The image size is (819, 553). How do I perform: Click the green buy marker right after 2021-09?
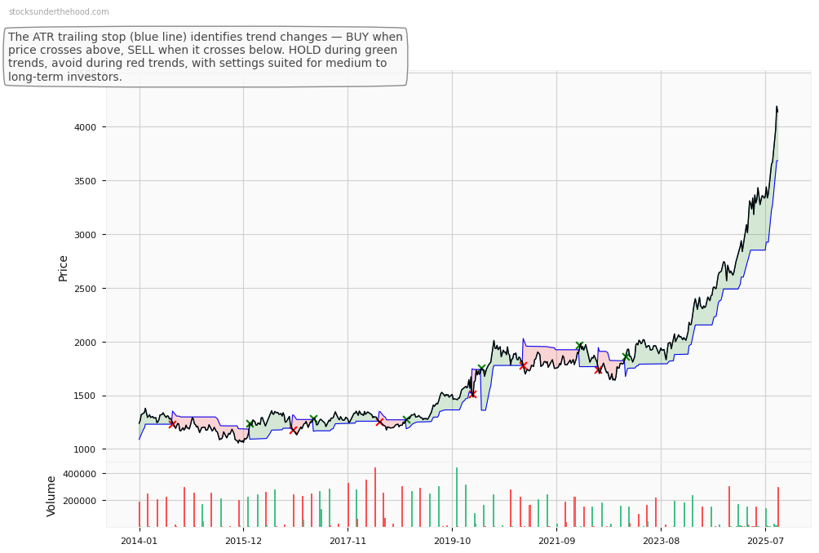[579, 346]
